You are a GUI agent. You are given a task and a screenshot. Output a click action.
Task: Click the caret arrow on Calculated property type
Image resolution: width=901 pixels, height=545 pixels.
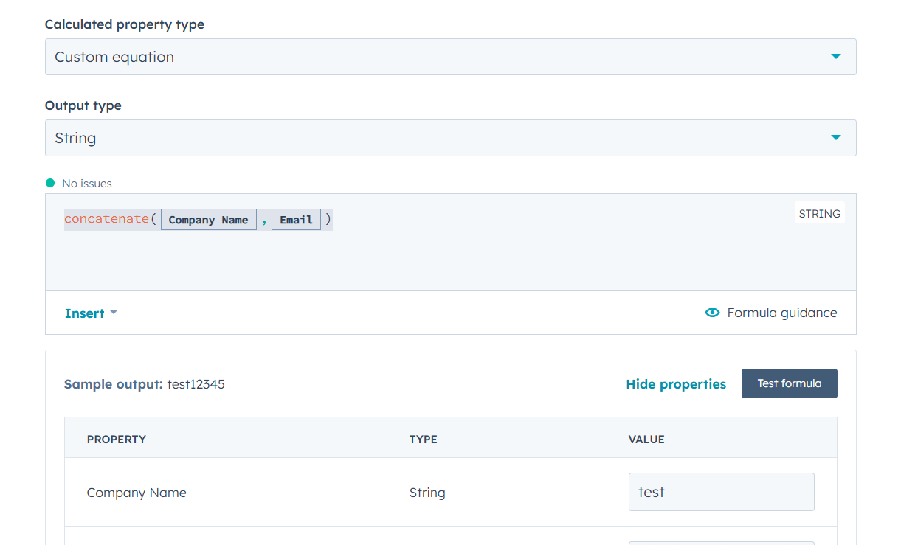point(835,57)
